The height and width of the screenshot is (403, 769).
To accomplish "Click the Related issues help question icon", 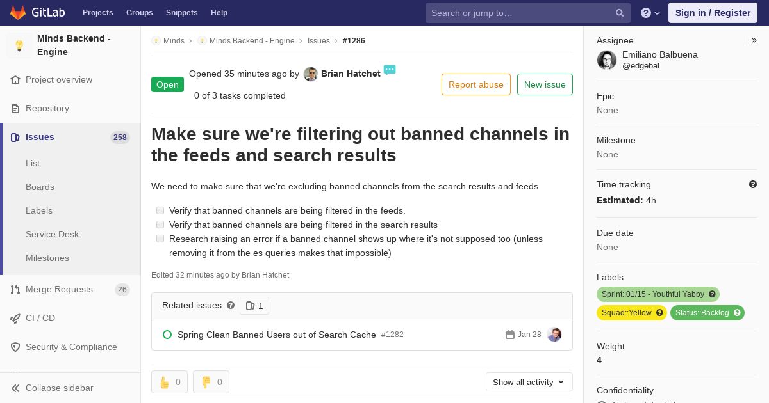I will coord(231,306).
